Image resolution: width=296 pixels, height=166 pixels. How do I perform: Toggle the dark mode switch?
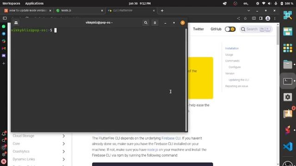[x=230, y=29]
